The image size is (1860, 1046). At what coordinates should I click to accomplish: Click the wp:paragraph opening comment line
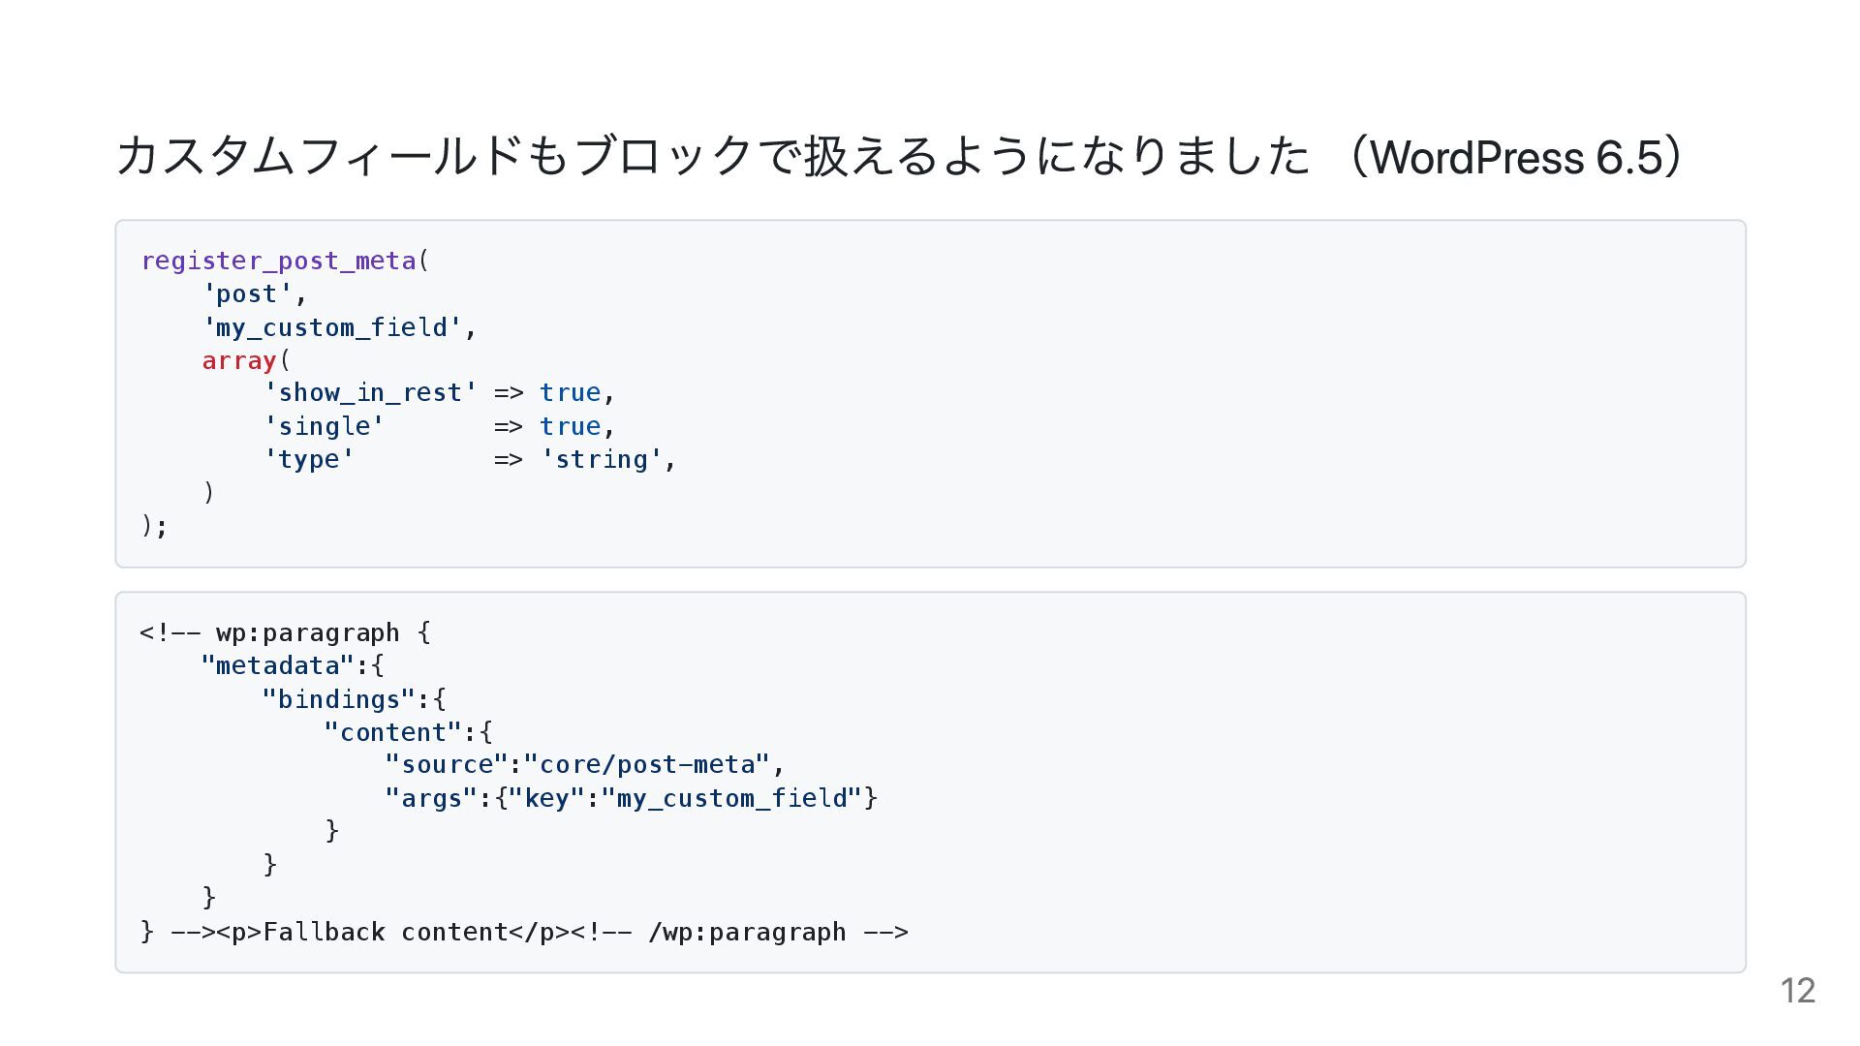coord(286,633)
